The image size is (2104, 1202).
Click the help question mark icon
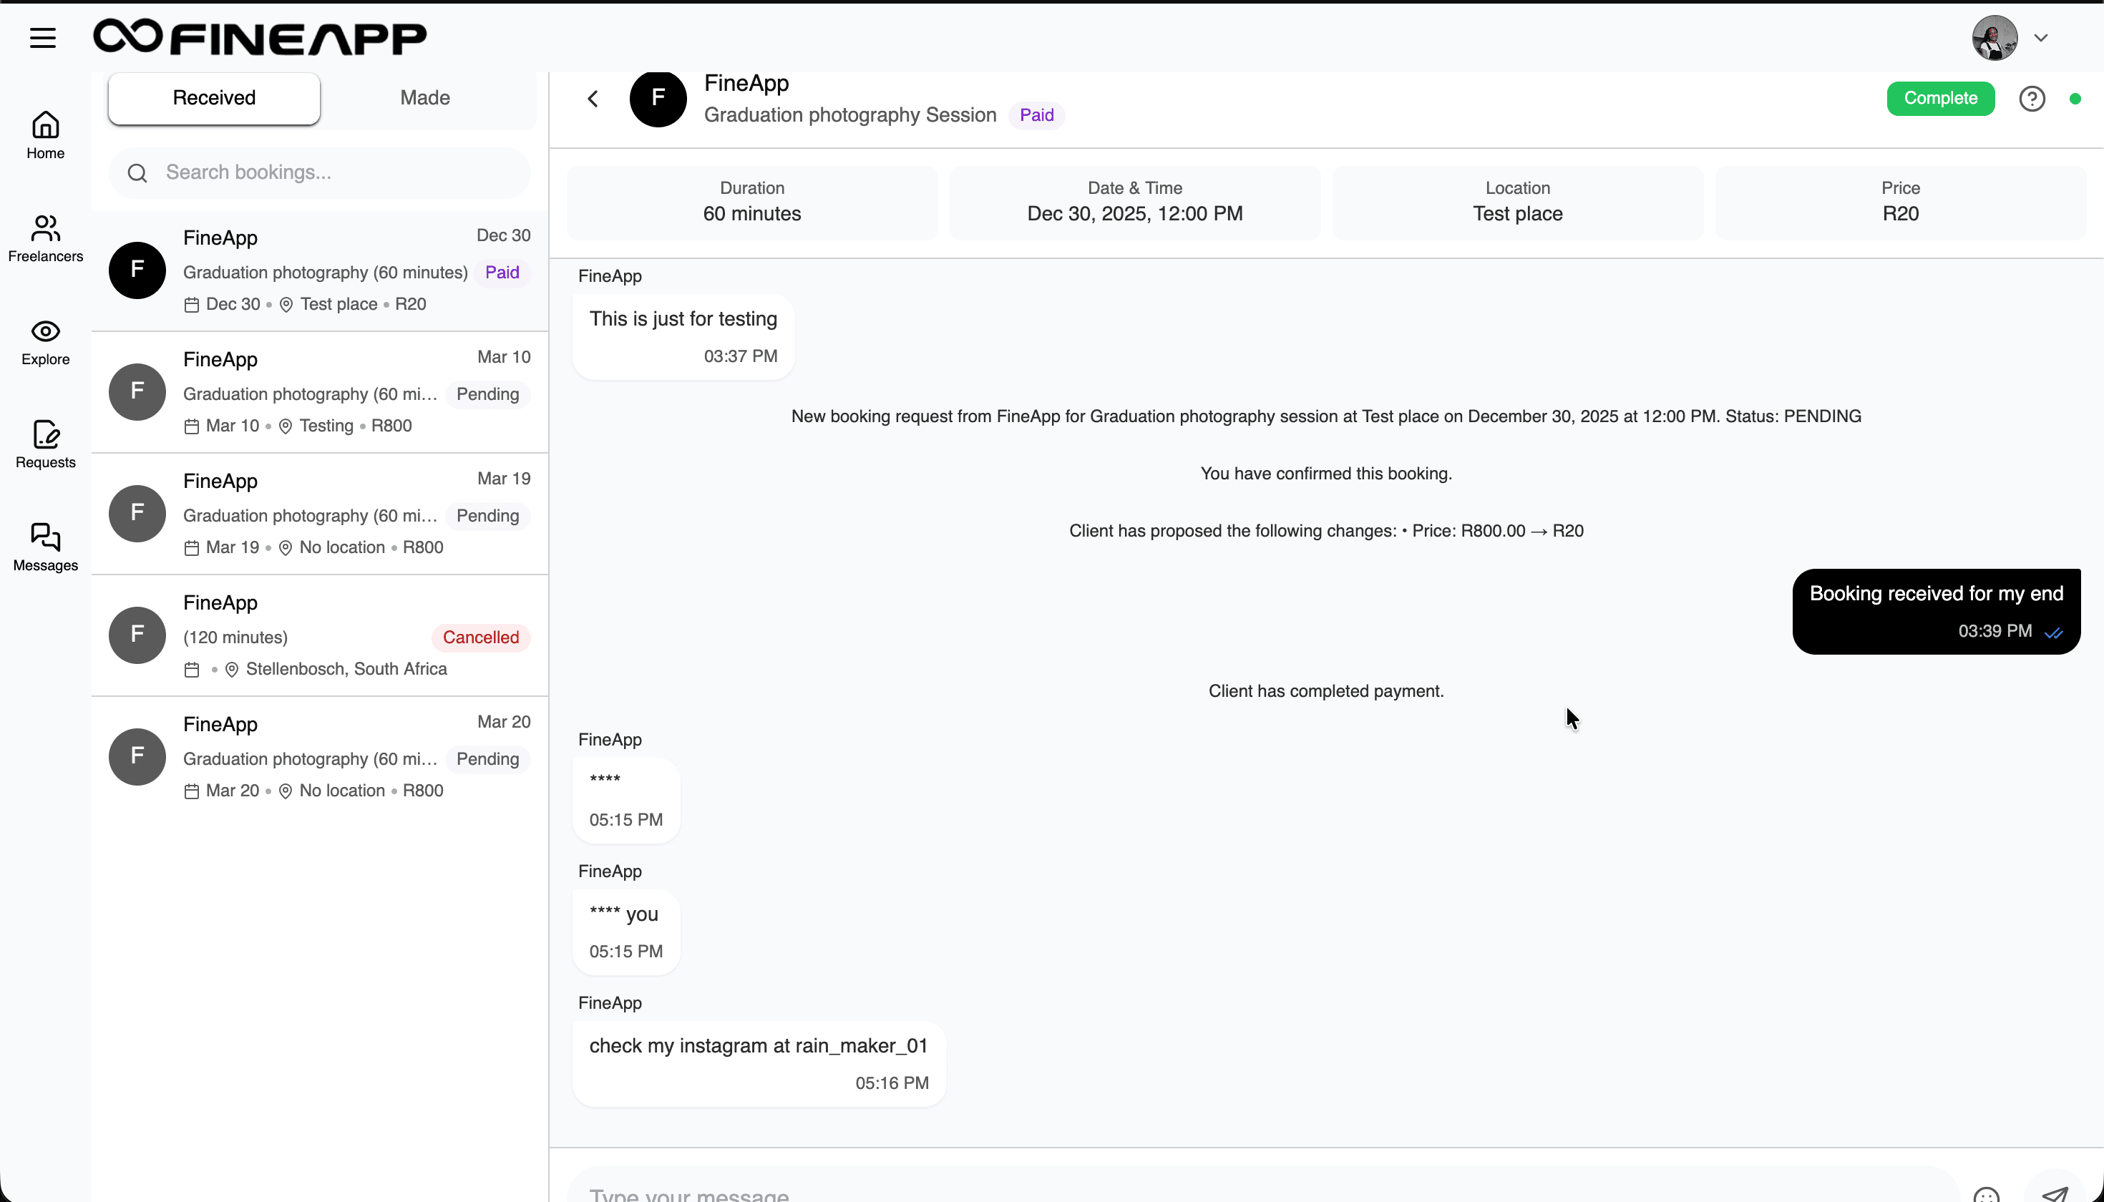(x=2032, y=98)
